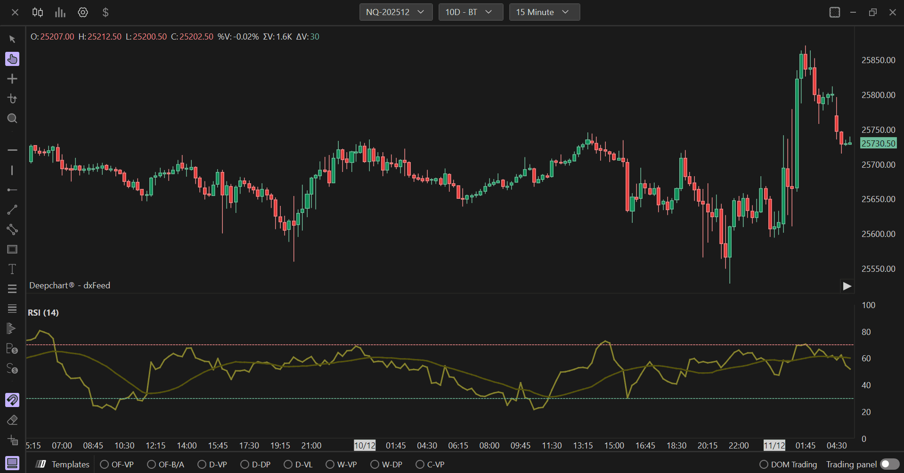Open chart settings gear icon
904x473 pixels.
click(x=83, y=12)
